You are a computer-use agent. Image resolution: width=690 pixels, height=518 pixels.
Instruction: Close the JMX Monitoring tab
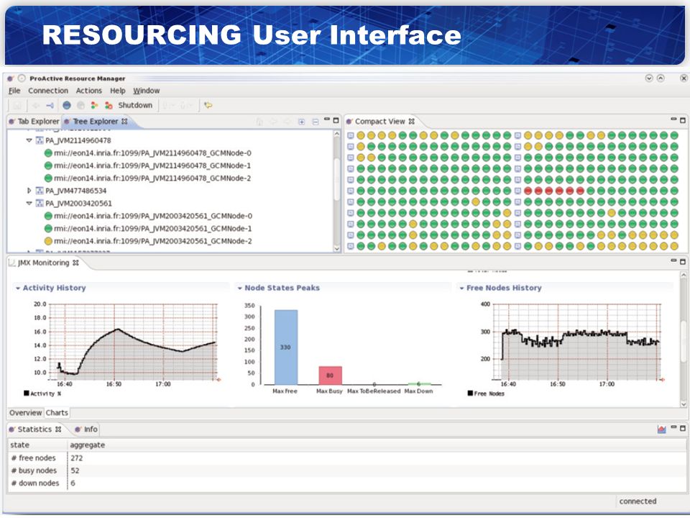(x=75, y=263)
